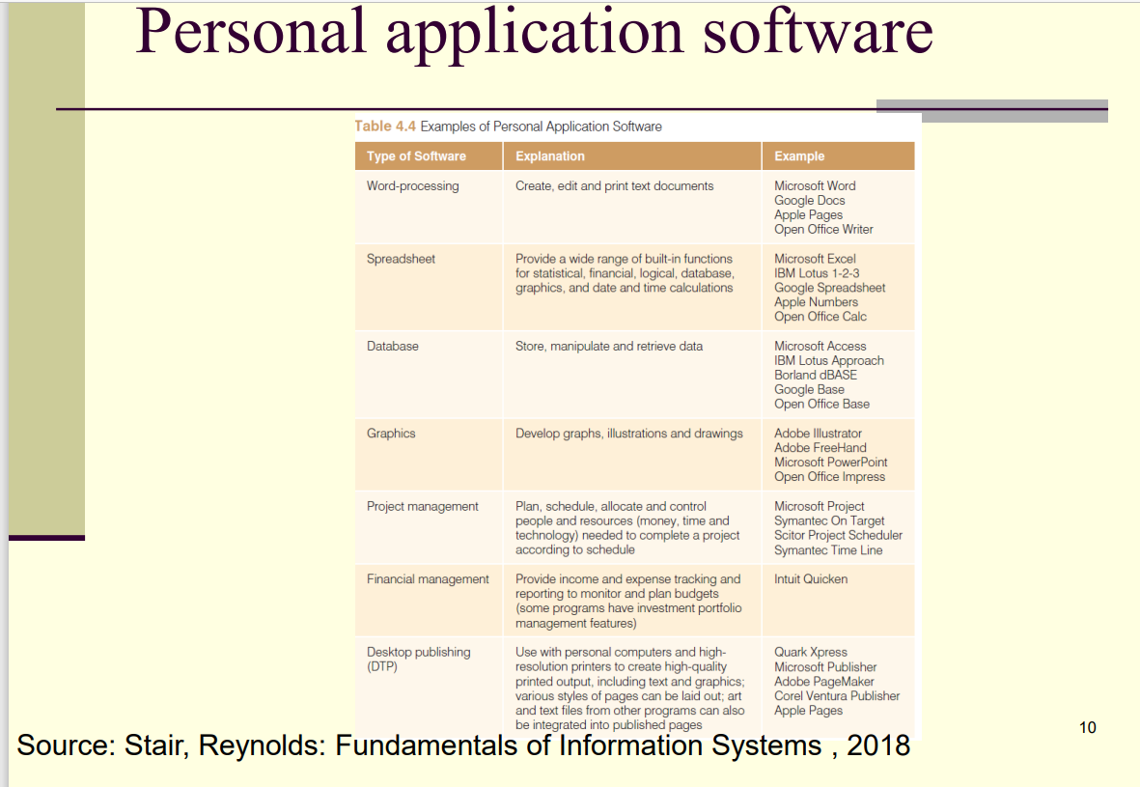Image resolution: width=1140 pixels, height=787 pixels.
Task: Click the 'Type of Software' column header
Action: (416, 156)
